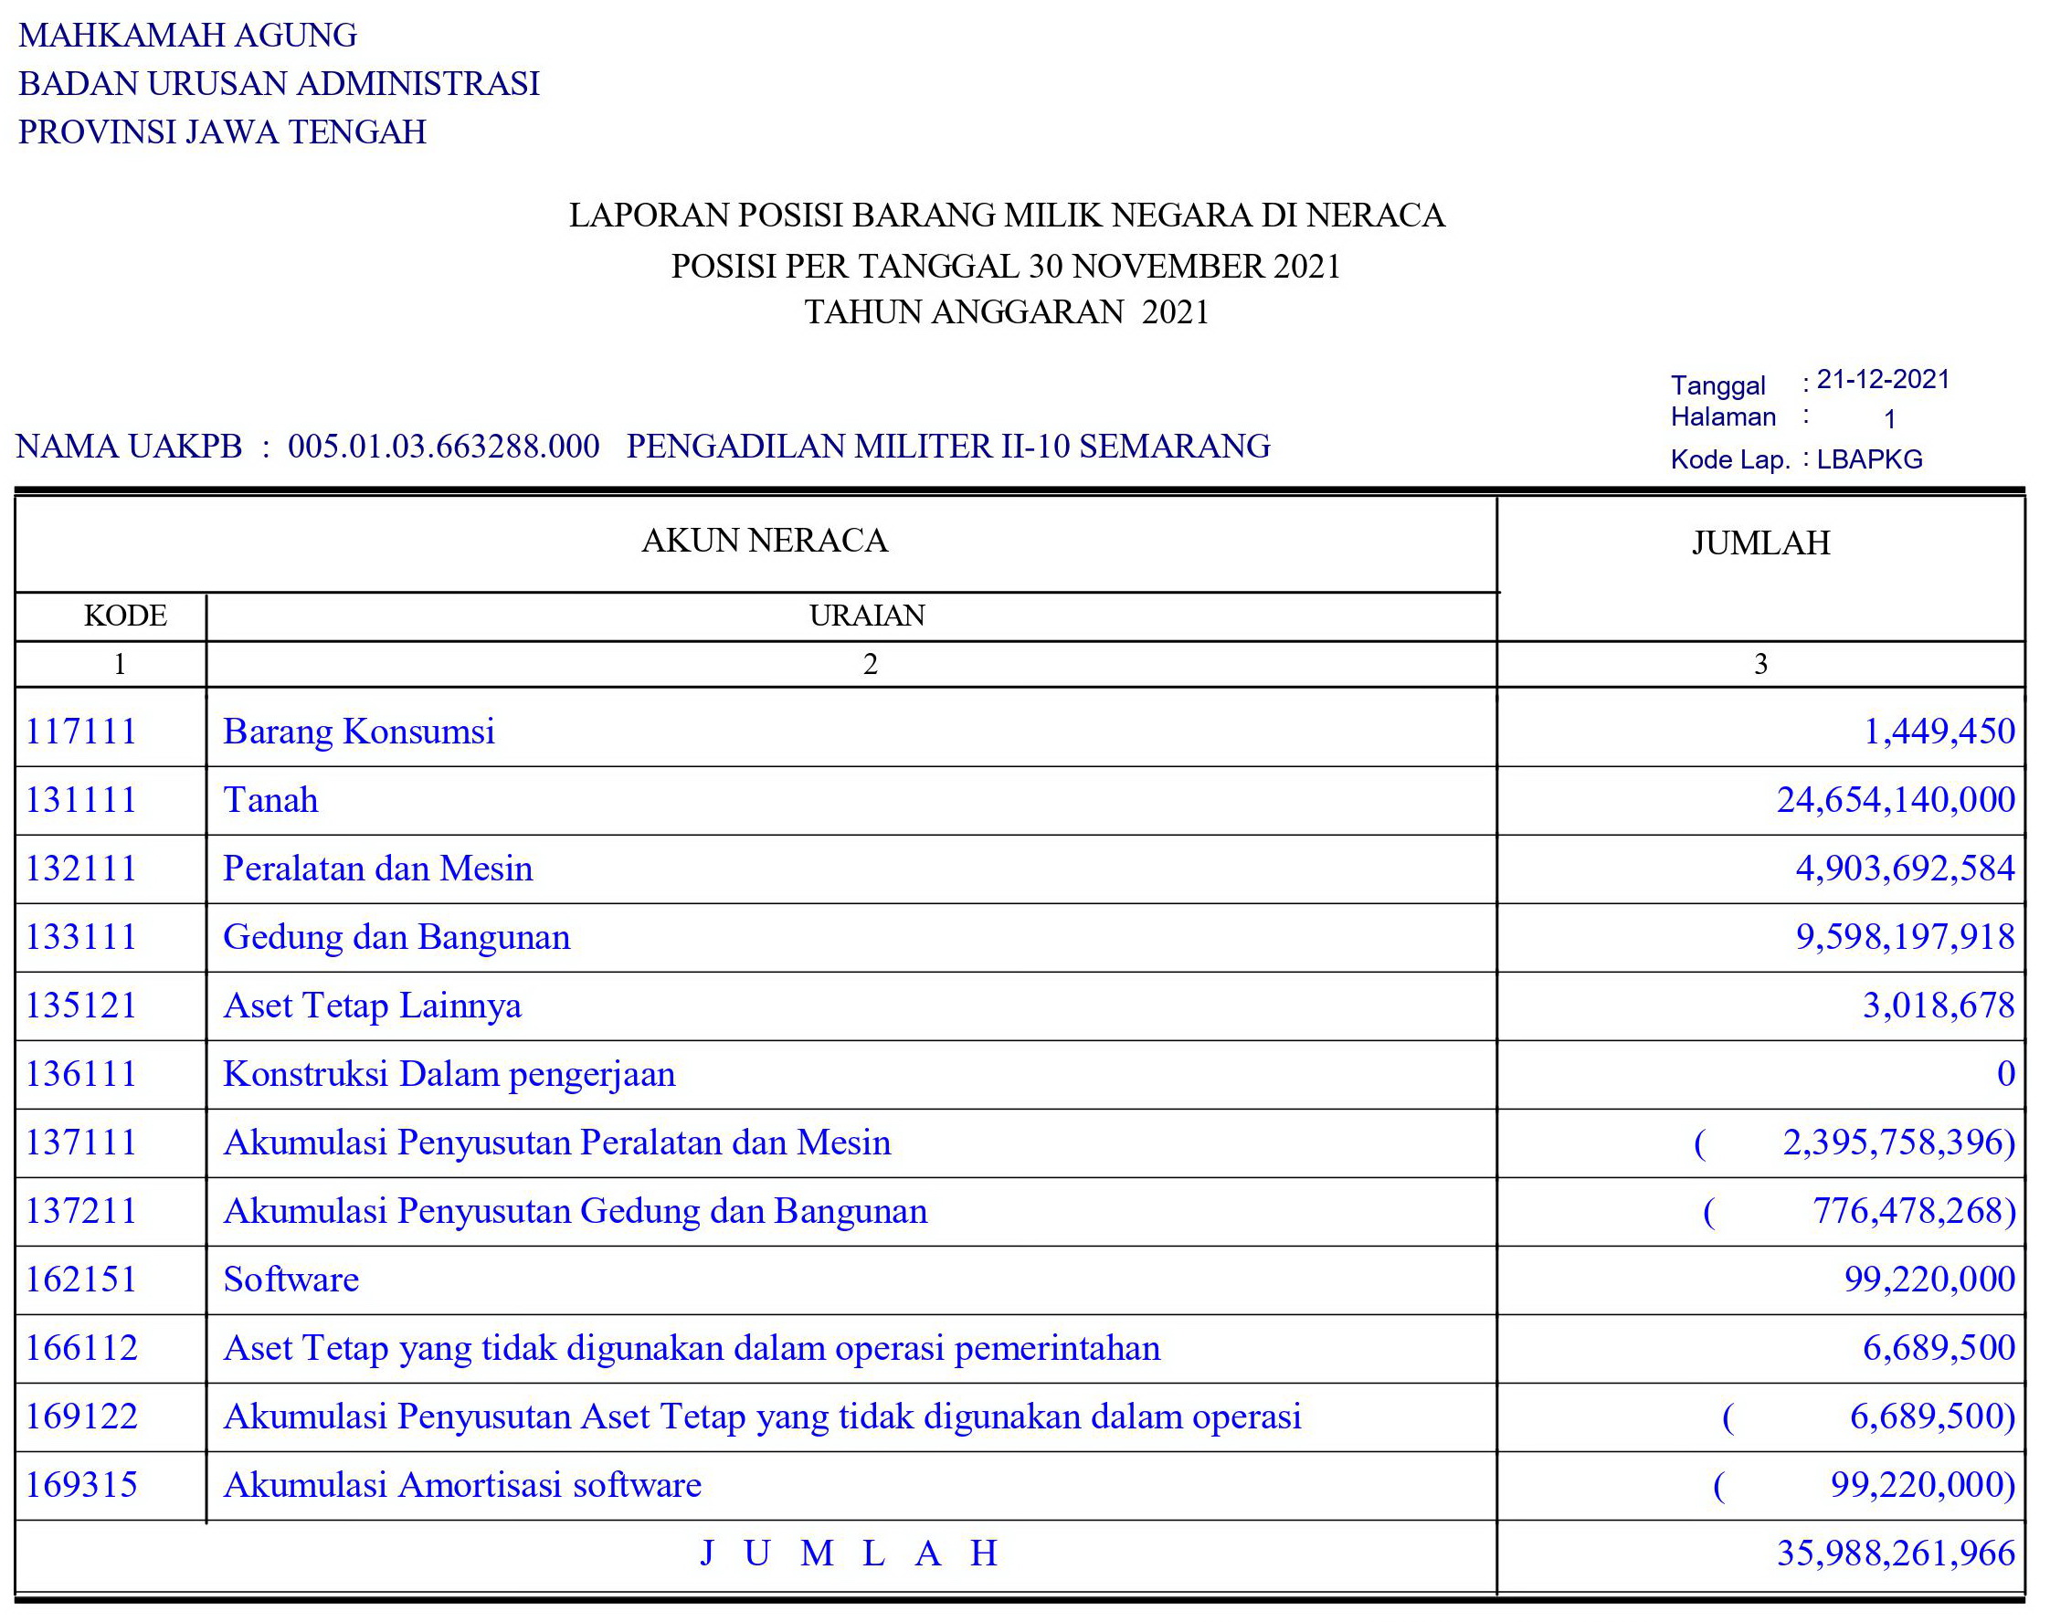Click 'Peralatan dan Mesin' row description

[378, 868]
